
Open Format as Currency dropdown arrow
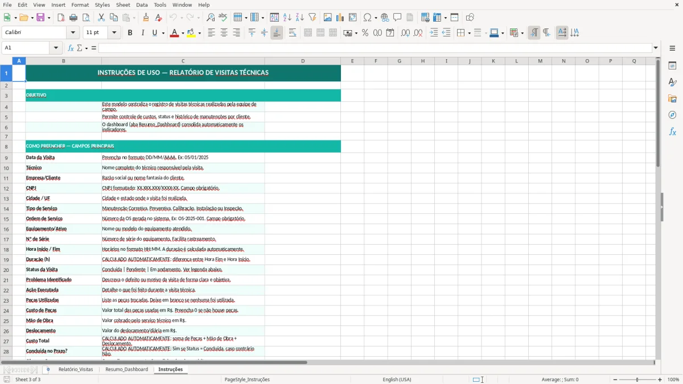point(356,33)
